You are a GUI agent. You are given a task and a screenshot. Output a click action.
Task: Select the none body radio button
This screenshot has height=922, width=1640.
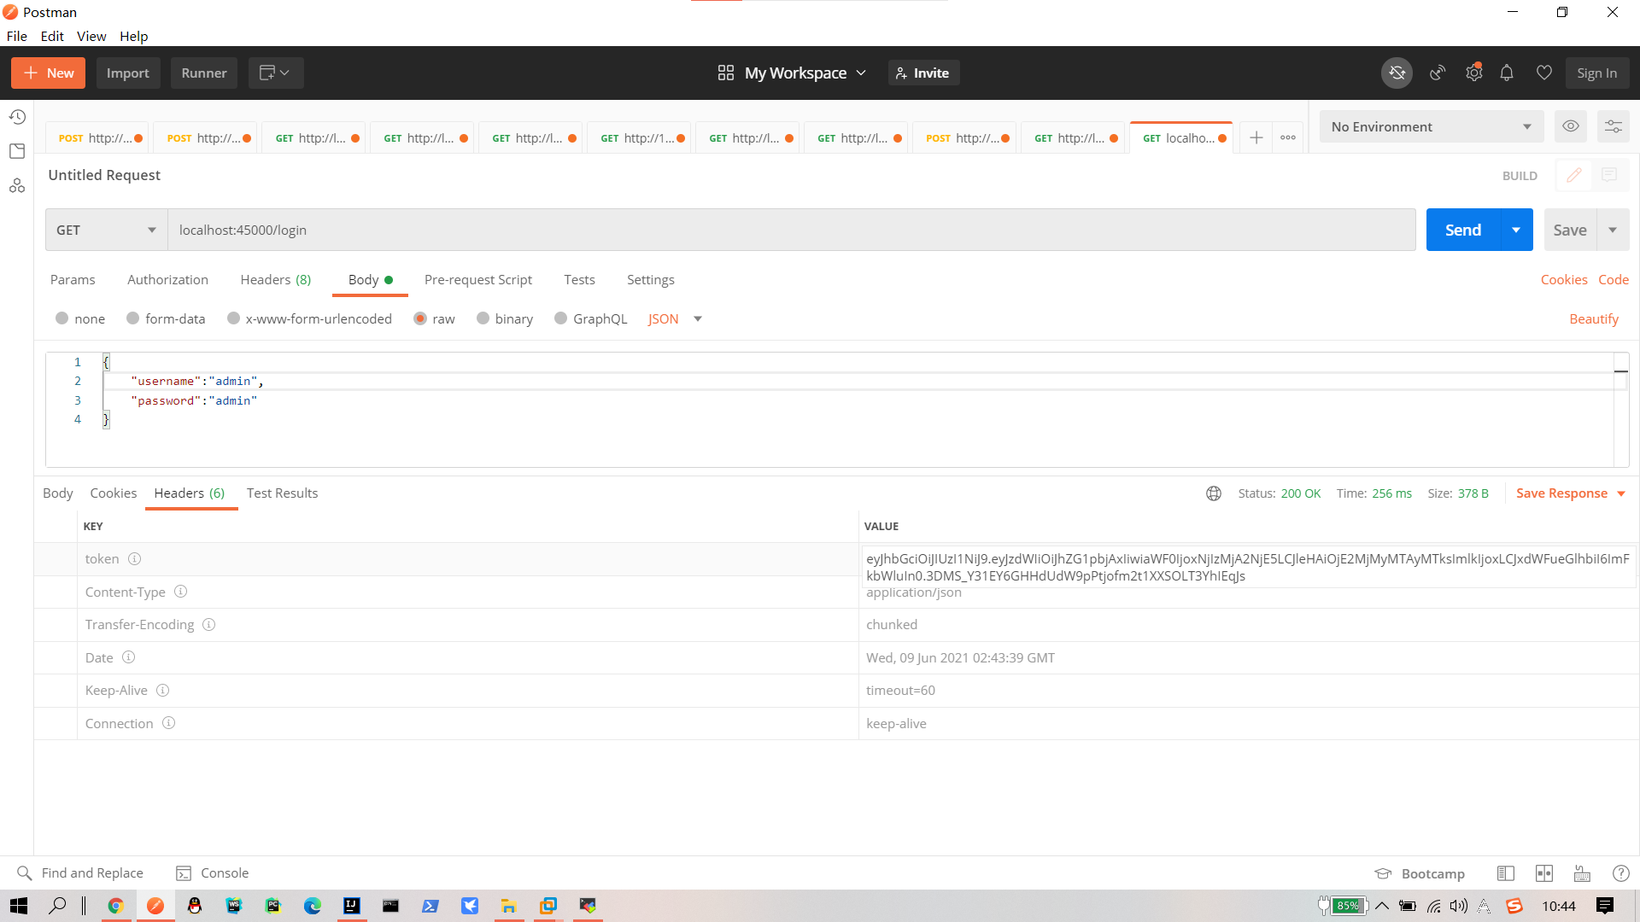tap(61, 318)
